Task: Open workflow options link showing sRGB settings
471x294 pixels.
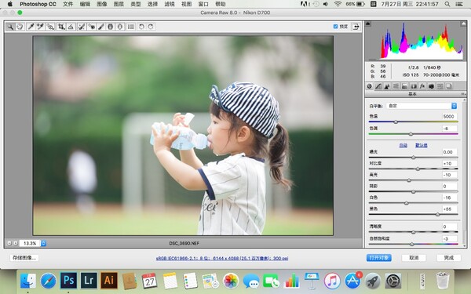Action: tap(222, 258)
